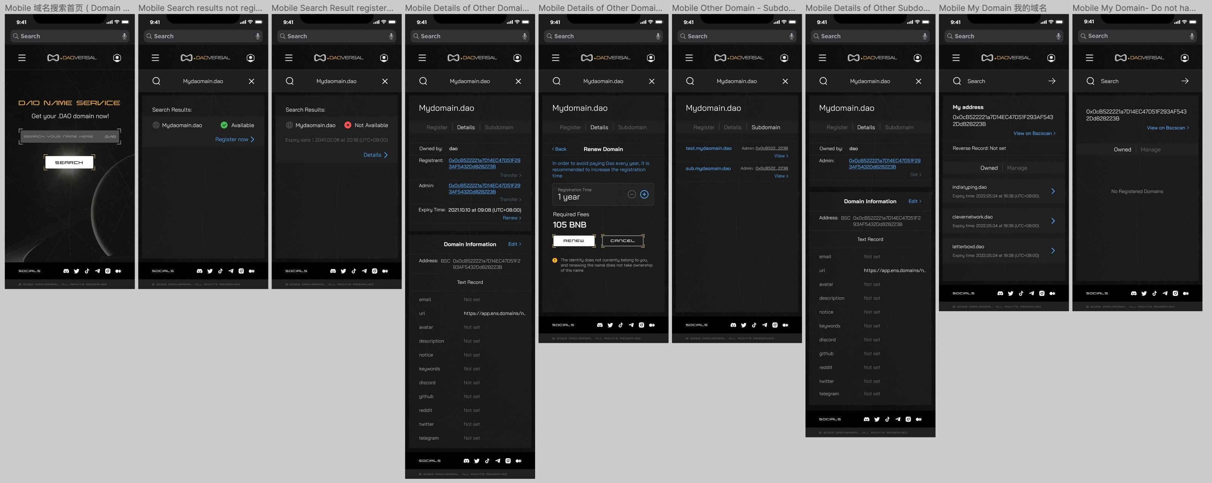The height and width of the screenshot is (483, 1212).
Task: Increase registration time with the plus stepper
Action: click(x=644, y=194)
